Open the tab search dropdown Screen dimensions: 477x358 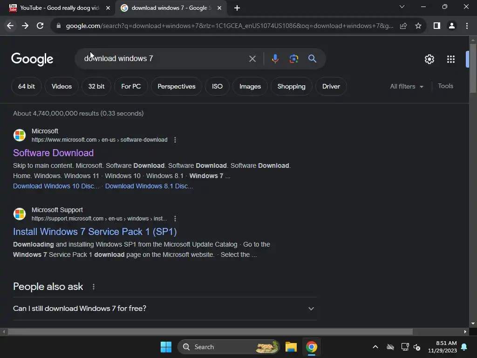click(x=402, y=7)
